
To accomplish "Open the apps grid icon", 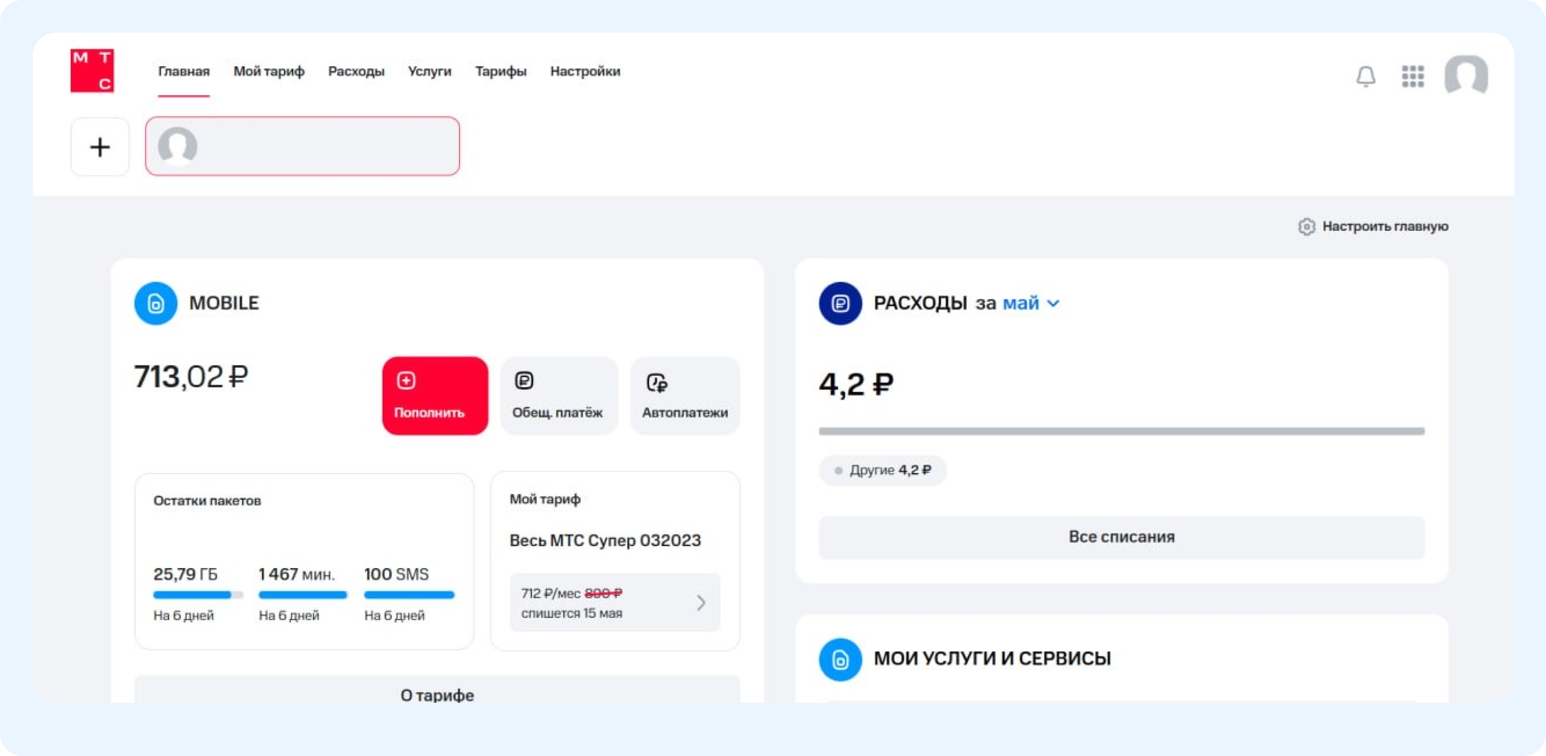I will coord(1413,76).
